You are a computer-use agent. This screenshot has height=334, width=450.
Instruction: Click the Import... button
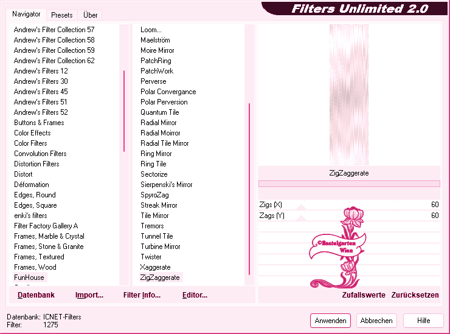[x=89, y=295]
